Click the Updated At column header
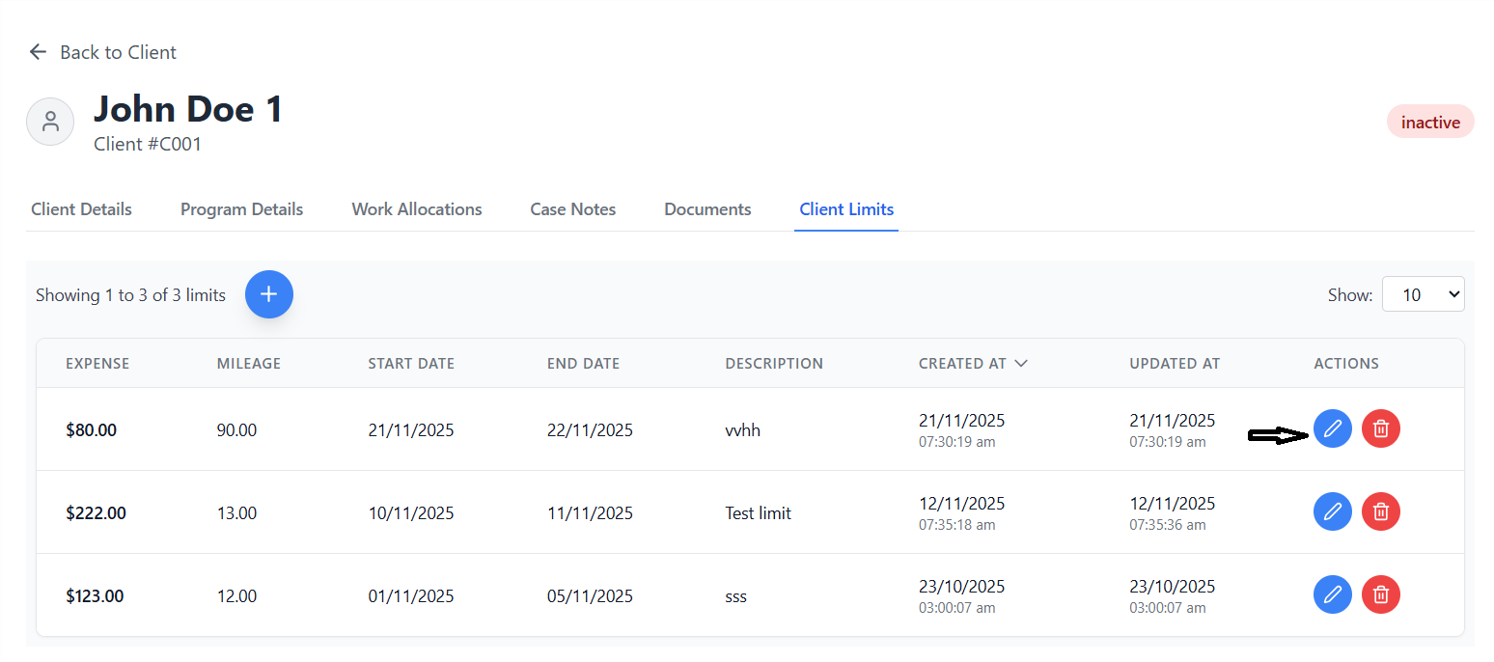This screenshot has width=1494, height=662. 1174,364
